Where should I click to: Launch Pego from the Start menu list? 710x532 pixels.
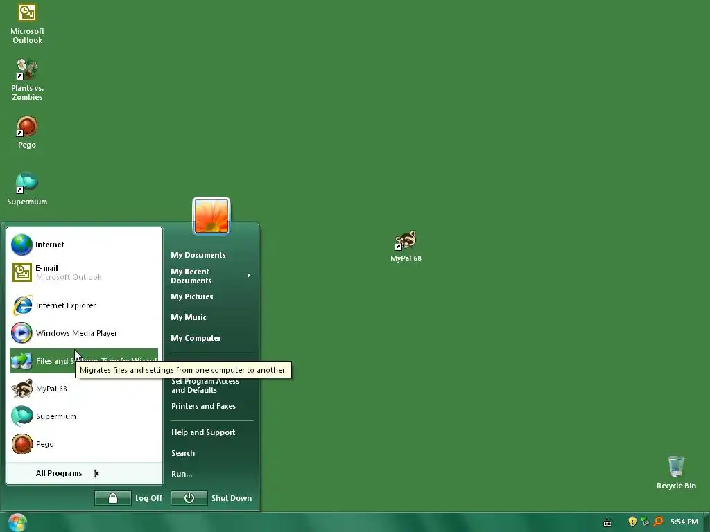84,444
